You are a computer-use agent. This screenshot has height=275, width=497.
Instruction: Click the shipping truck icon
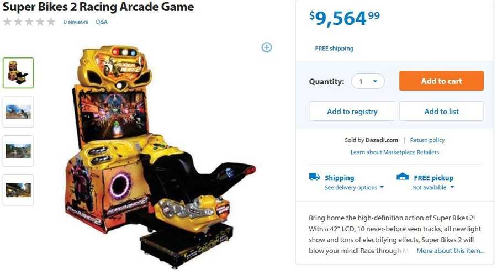(x=314, y=177)
